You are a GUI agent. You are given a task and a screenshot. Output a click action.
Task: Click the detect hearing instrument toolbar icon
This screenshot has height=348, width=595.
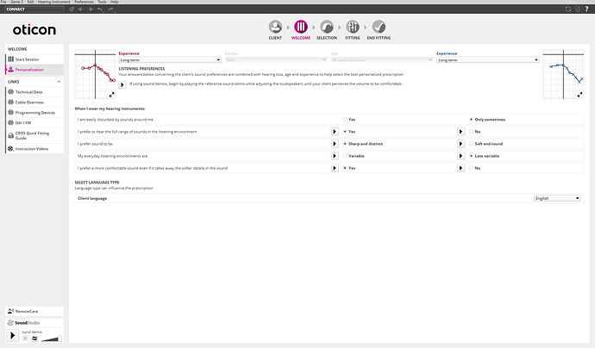pos(72,9)
